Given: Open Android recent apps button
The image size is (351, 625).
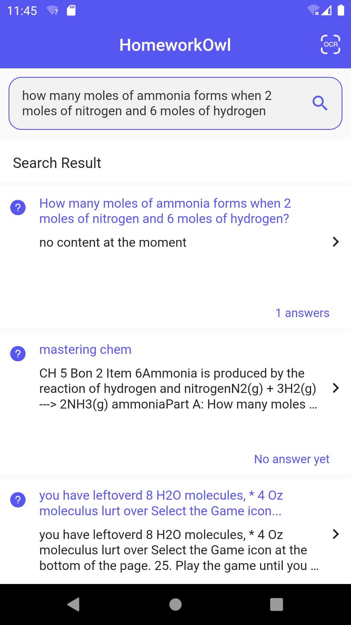Looking at the screenshot, I should [x=276, y=604].
